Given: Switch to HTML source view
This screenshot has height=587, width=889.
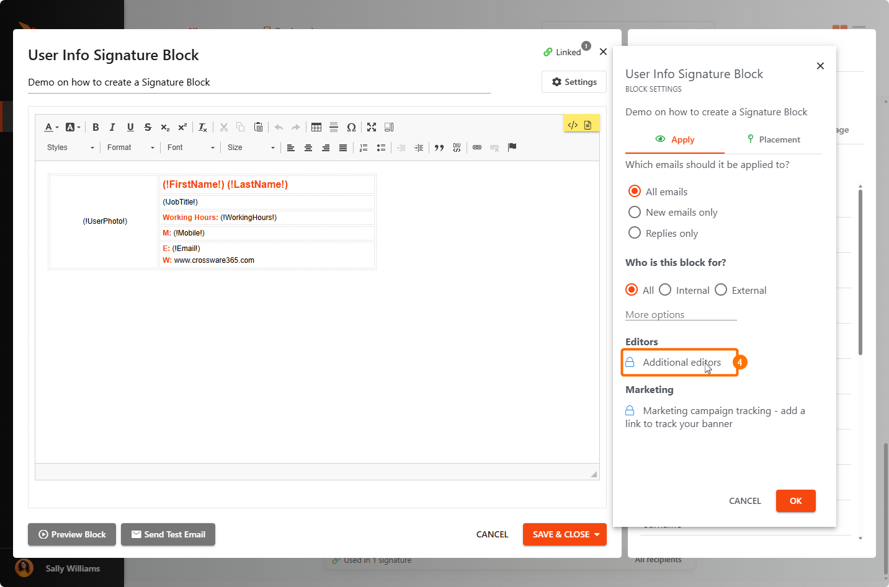Looking at the screenshot, I should point(573,125).
